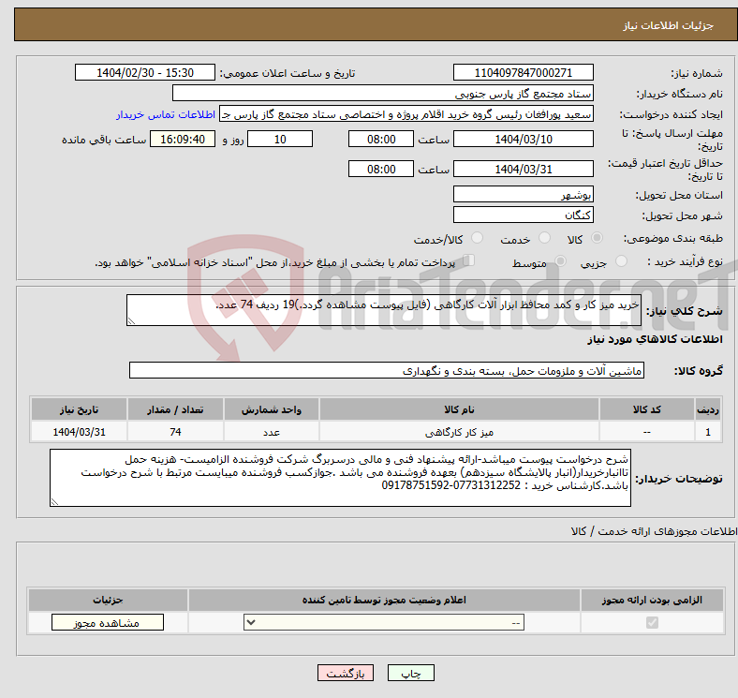Image resolution: width=738 pixels, height=698 pixels.
Task: Click the request creator field سعید پورافغان
Action: 406,114
